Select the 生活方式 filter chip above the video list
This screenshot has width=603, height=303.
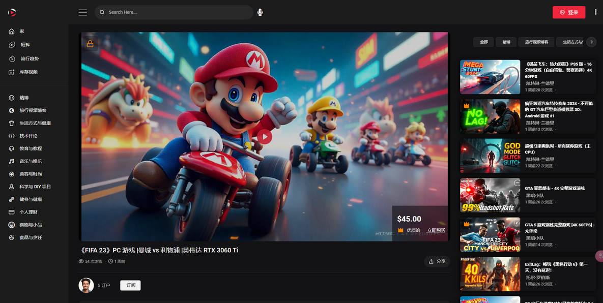tap(570, 42)
